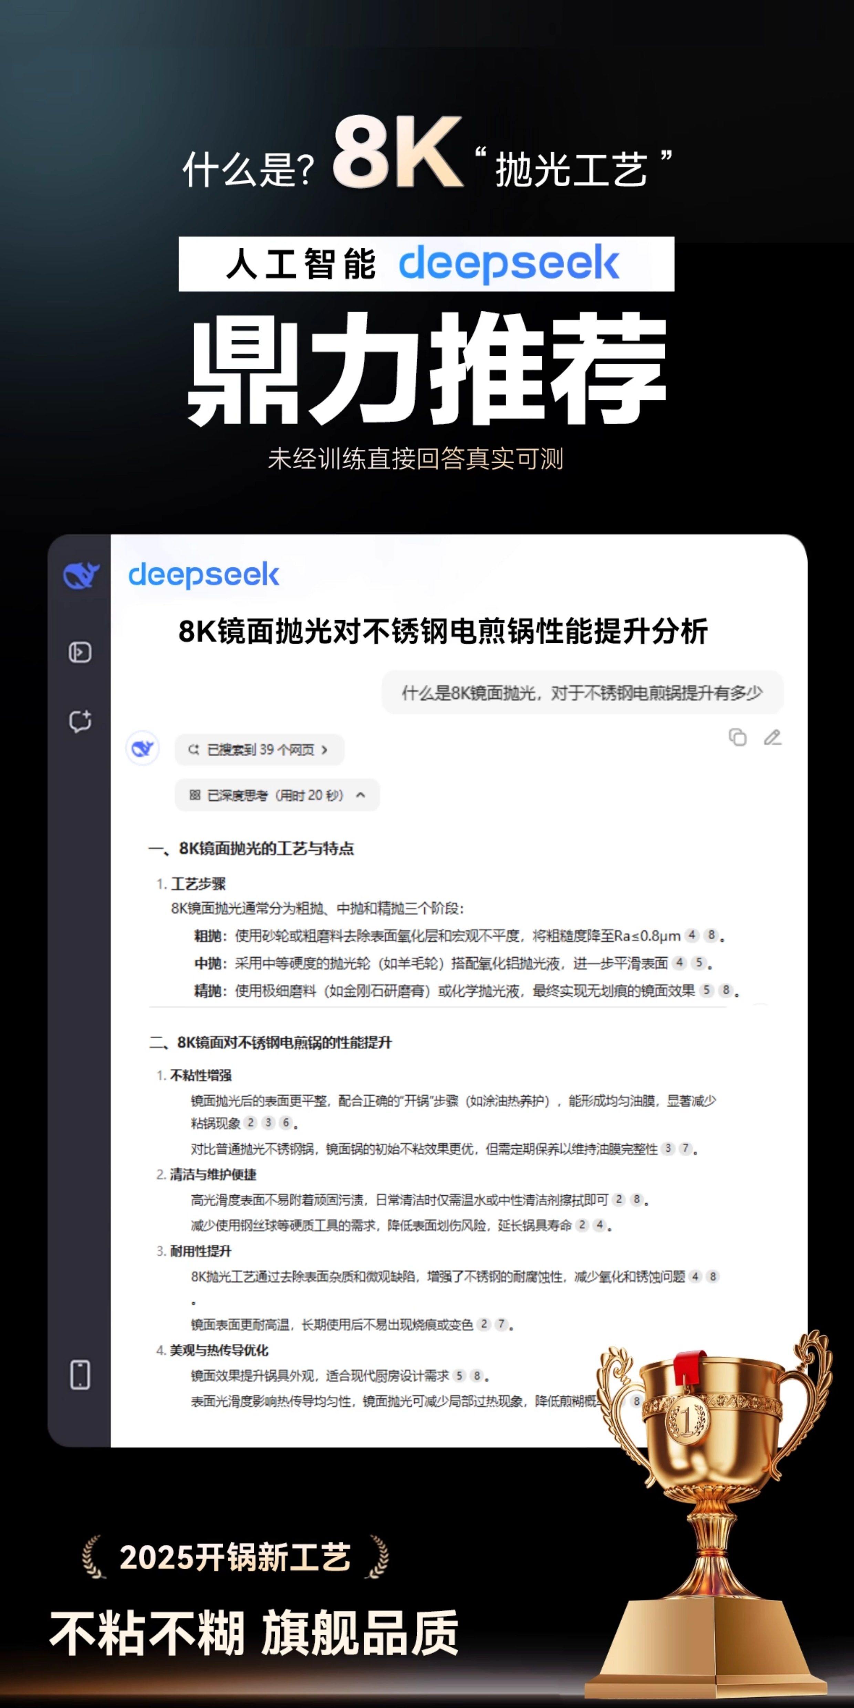Click the line 8K镜面抛光通常分为粗抛、中抛和精抛三个阶段
This screenshot has width=854, height=1708.
coord(317,908)
